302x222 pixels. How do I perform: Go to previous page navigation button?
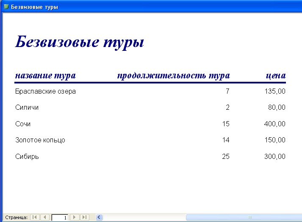(44, 217)
